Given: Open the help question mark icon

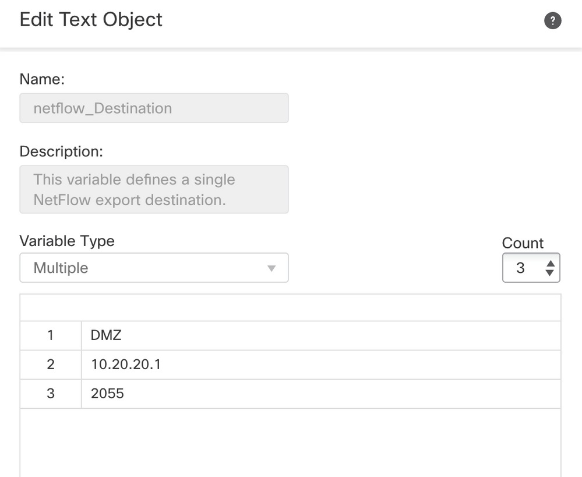Looking at the screenshot, I should pyautogui.click(x=552, y=21).
